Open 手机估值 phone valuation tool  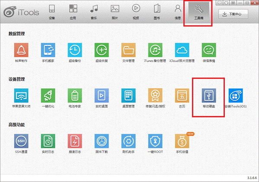point(182,141)
